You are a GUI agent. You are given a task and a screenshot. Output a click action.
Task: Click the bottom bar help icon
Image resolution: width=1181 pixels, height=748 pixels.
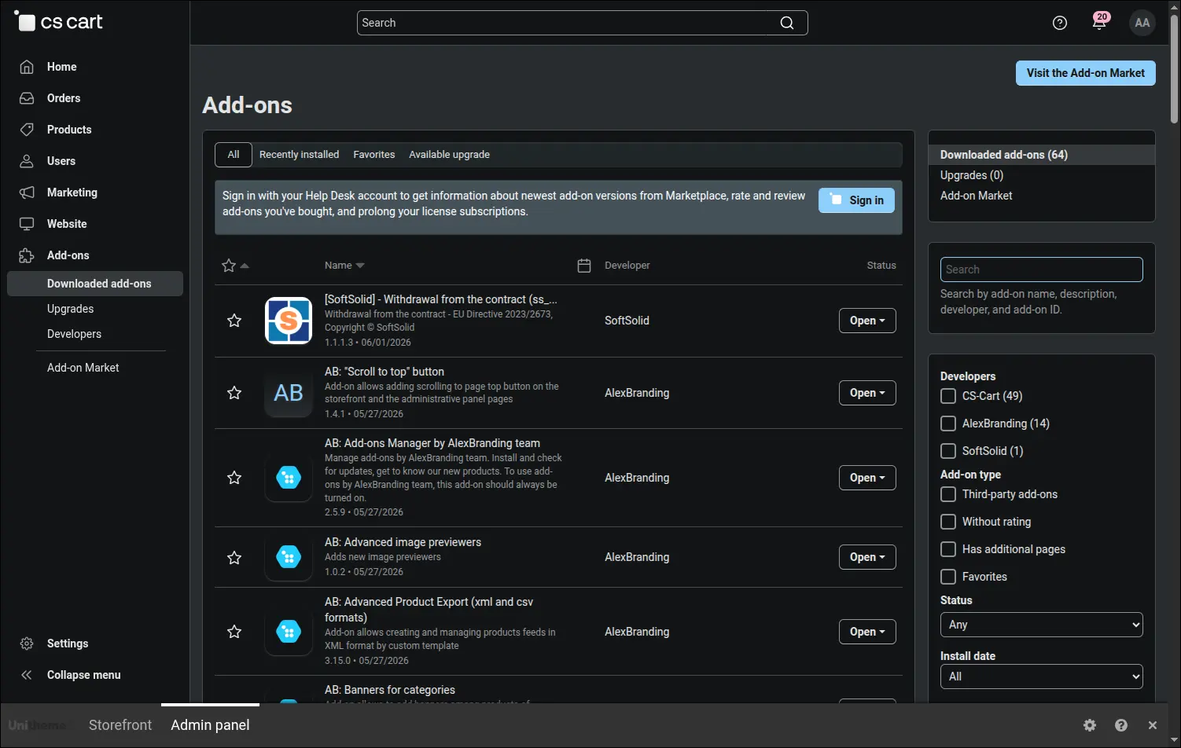[1121, 725]
